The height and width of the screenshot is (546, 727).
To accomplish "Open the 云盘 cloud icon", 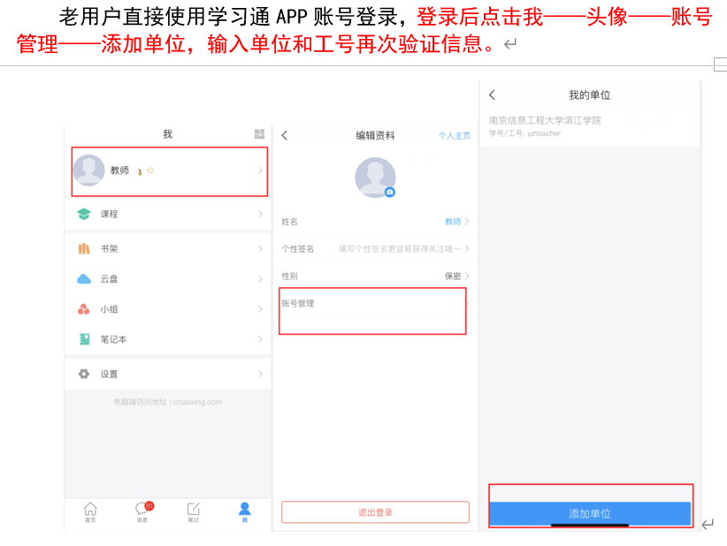I will (84, 279).
